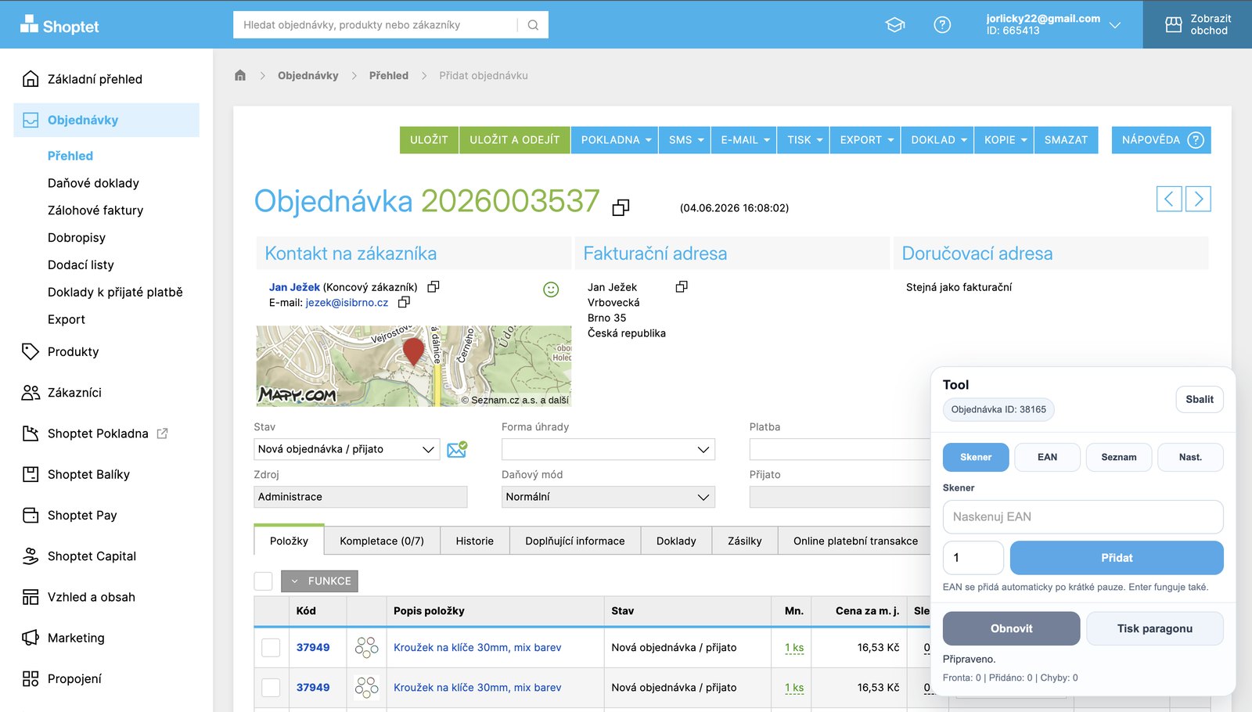This screenshot has height=712, width=1252.
Task: Open the E-MAIL dropdown
Action: pos(744,140)
